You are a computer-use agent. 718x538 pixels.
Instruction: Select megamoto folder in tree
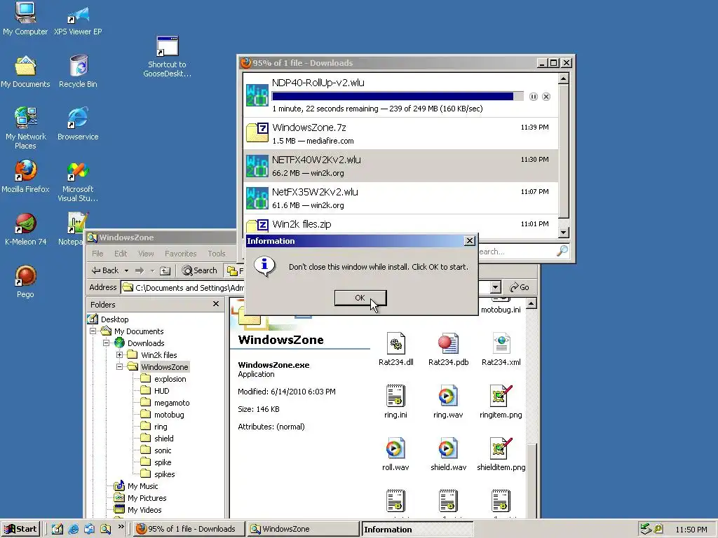click(165, 403)
